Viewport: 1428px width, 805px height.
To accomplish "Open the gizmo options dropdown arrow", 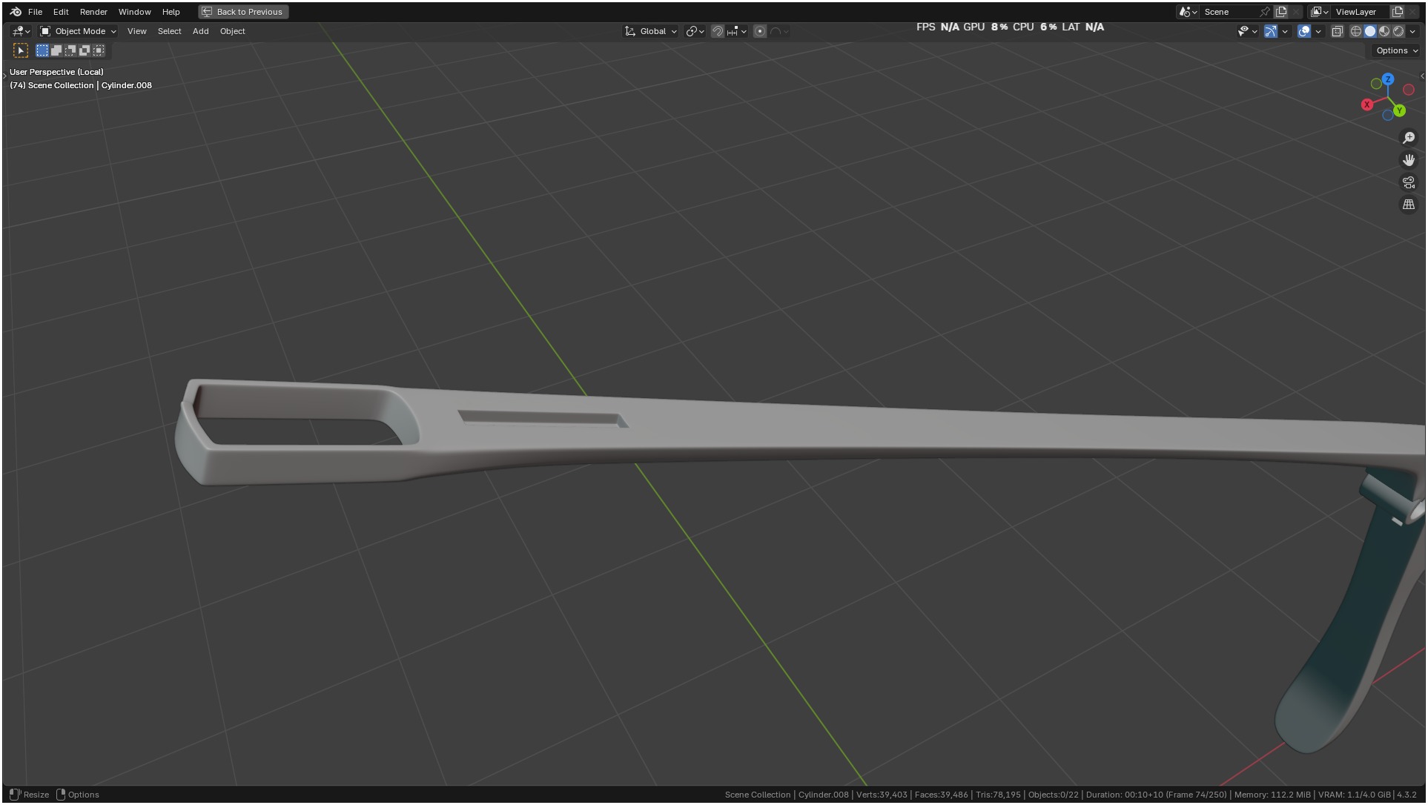I will click(x=1285, y=31).
